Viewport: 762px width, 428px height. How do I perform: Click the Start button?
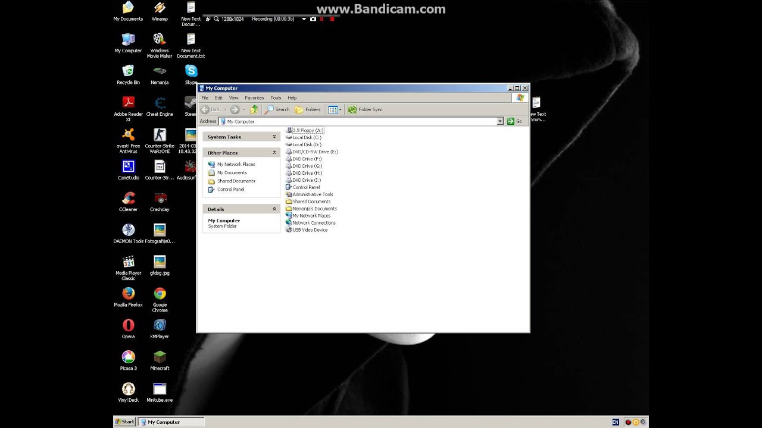pos(125,422)
